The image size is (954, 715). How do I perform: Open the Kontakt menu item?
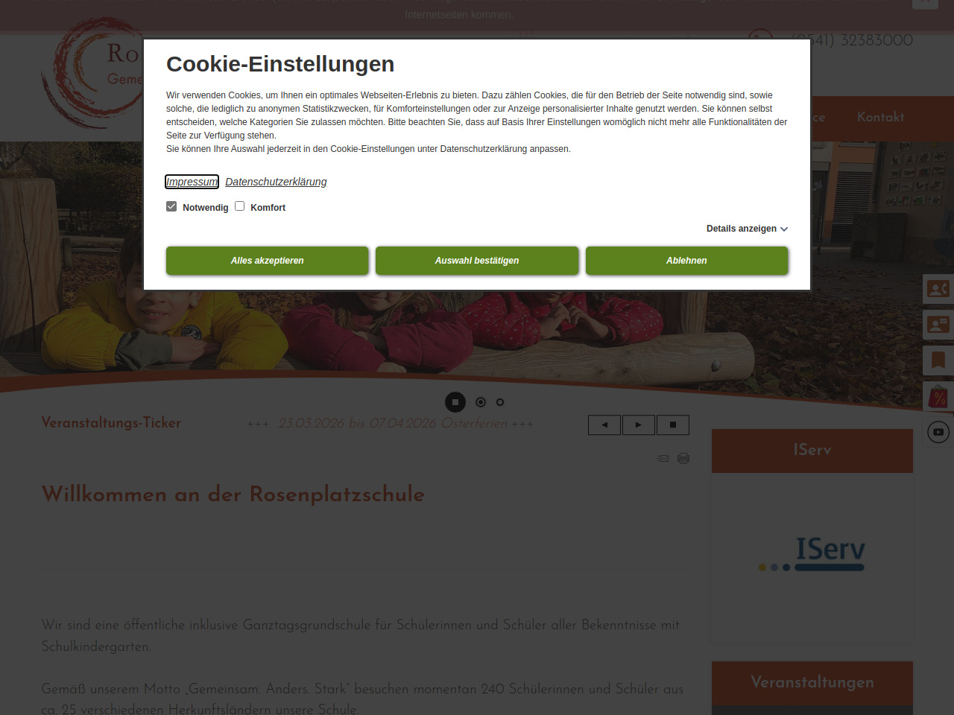click(880, 118)
